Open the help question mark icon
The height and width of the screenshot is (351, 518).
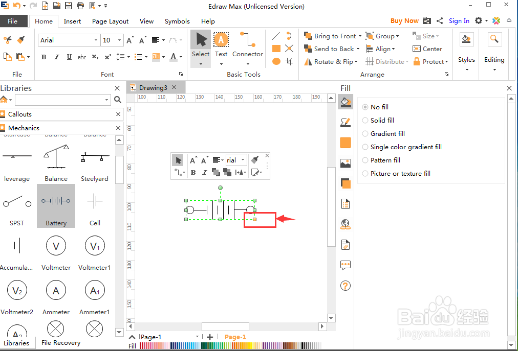tap(345, 286)
